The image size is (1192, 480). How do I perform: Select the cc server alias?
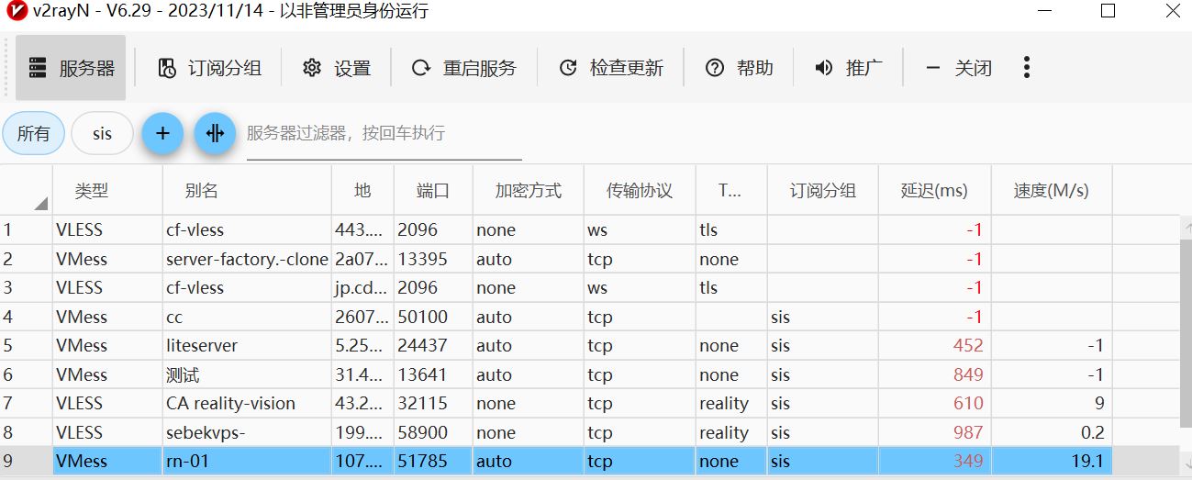[174, 318]
